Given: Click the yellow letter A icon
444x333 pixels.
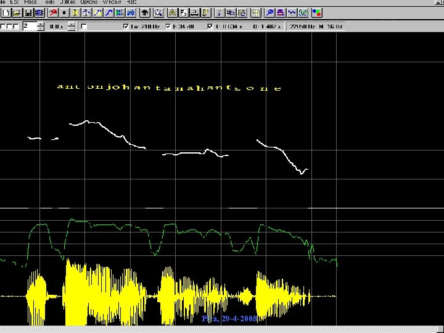Looking at the screenshot, I should pos(172,13).
